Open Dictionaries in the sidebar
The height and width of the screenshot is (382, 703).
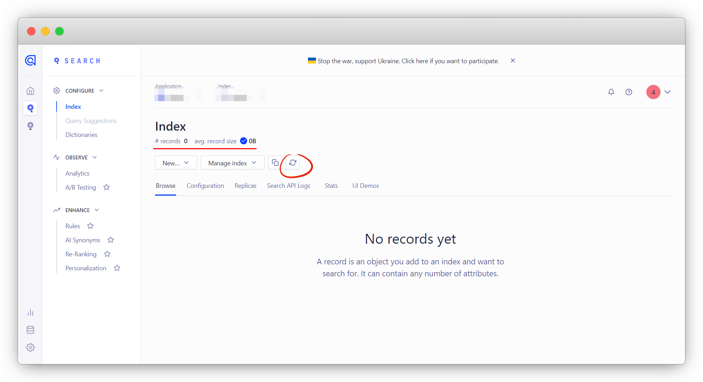(x=81, y=135)
